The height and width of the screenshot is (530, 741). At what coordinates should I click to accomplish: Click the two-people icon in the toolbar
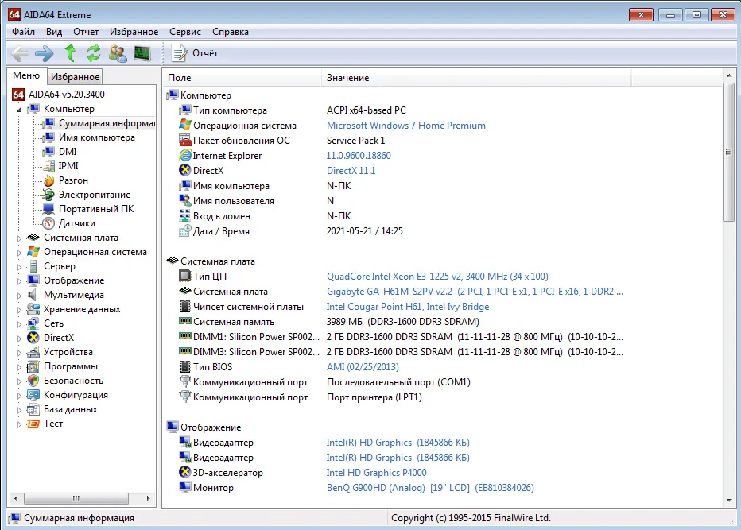[118, 53]
